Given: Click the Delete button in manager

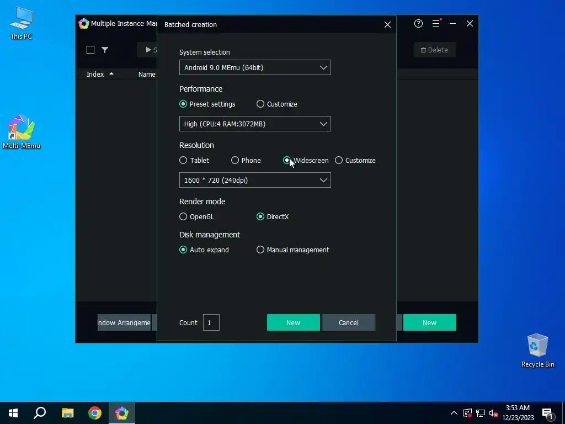Looking at the screenshot, I should point(435,50).
